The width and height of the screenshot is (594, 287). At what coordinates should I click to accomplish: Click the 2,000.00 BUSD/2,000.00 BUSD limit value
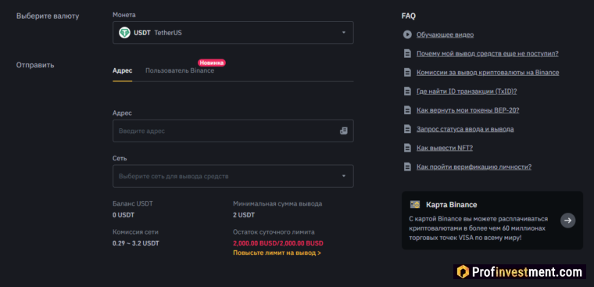click(x=278, y=243)
